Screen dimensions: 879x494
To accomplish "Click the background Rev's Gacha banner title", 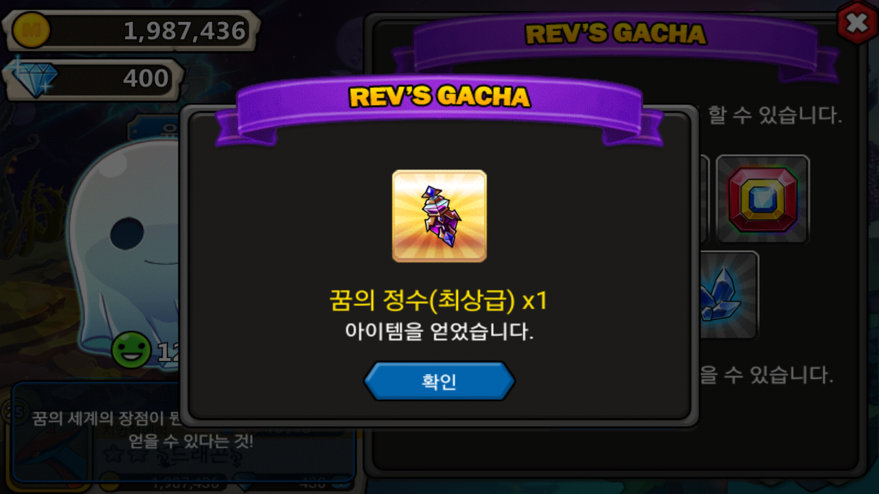I will 615,34.
